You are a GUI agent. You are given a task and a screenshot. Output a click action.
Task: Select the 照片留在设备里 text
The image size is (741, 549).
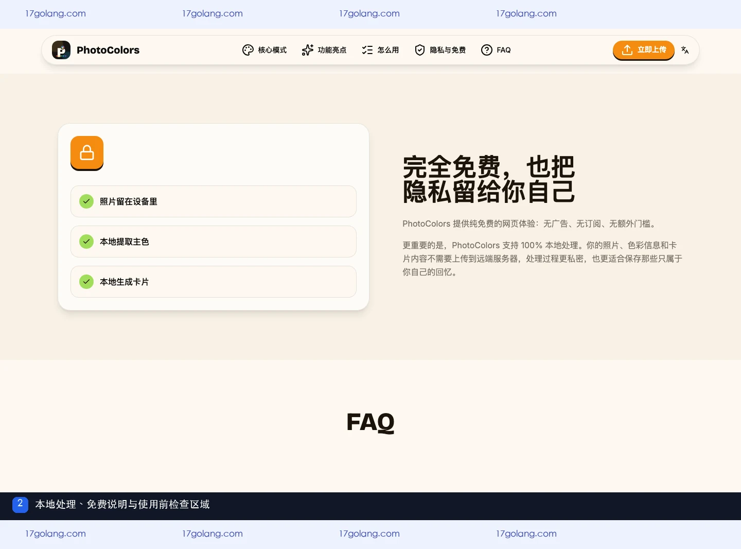129,201
